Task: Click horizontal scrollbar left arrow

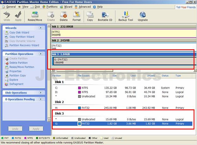Action: 53,70
